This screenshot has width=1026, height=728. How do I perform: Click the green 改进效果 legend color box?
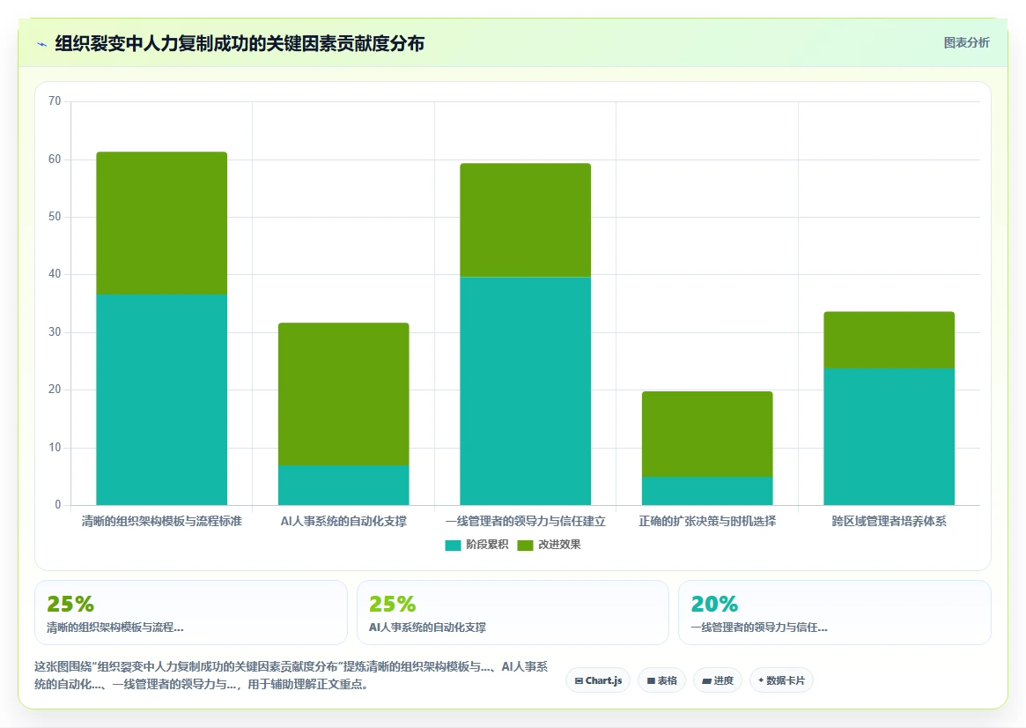point(525,546)
